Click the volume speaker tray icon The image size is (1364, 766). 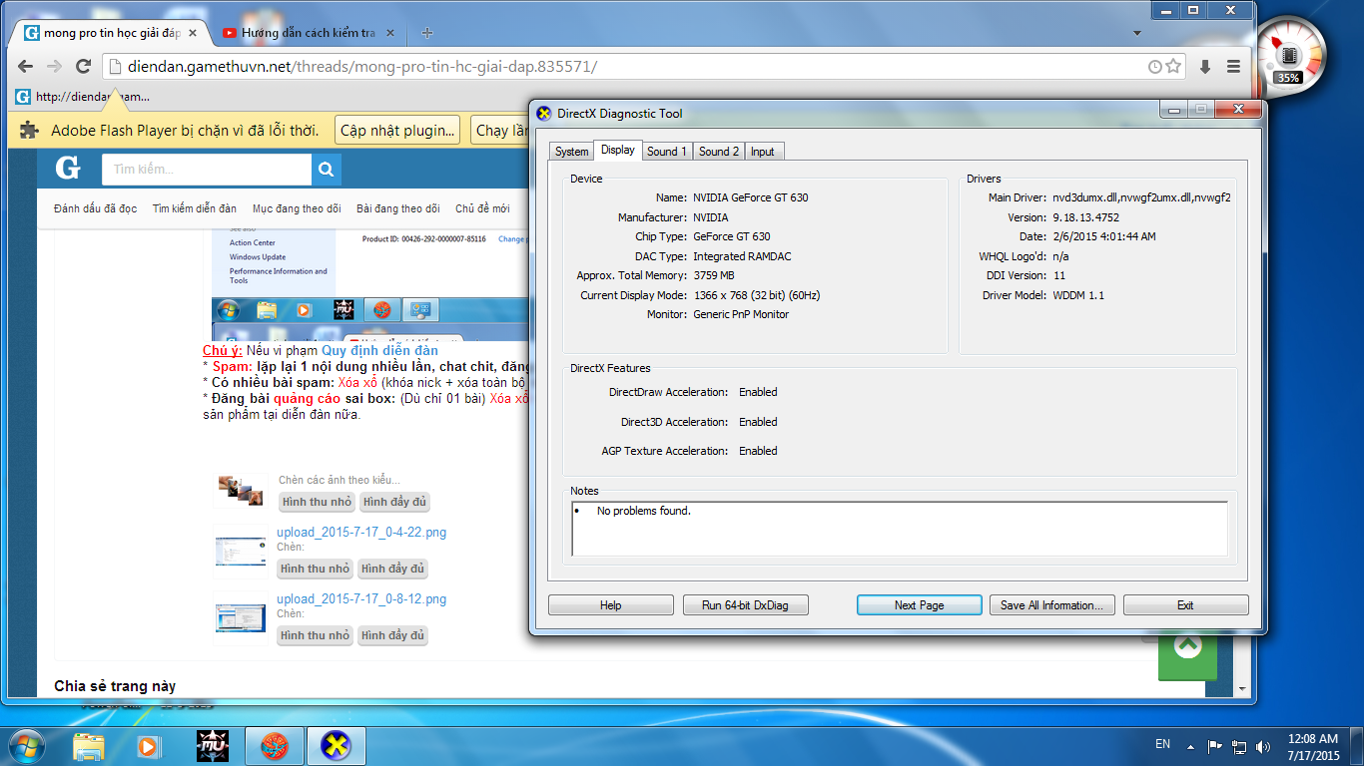[1263, 746]
